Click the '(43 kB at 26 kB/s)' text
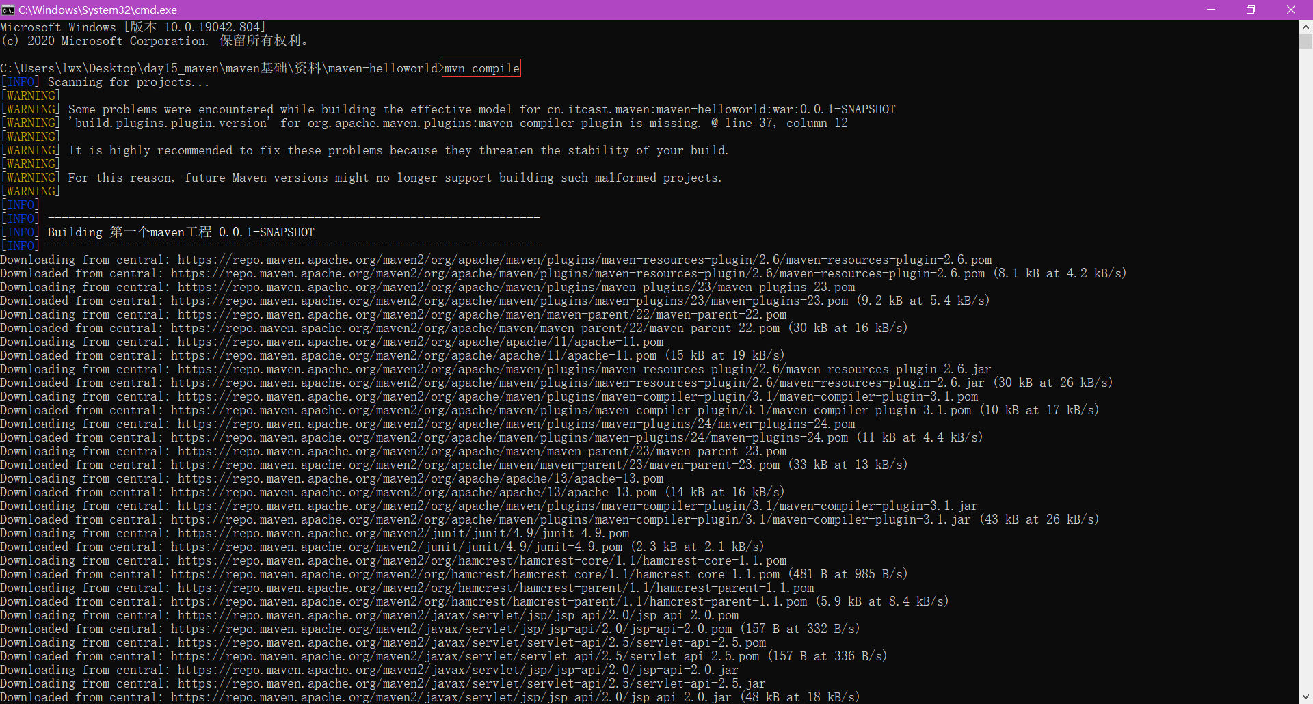Screen dimensions: 1313x704 coord(1039,519)
